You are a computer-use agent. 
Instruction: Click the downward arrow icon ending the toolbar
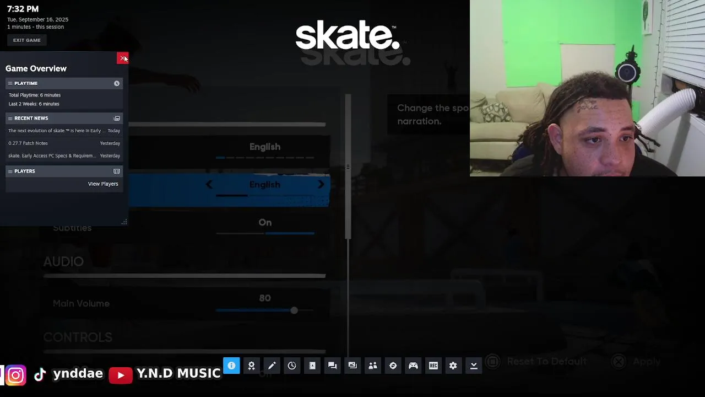[474, 366]
